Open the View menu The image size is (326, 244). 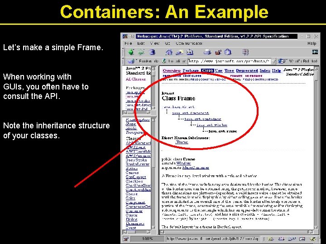click(x=155, y=43)
